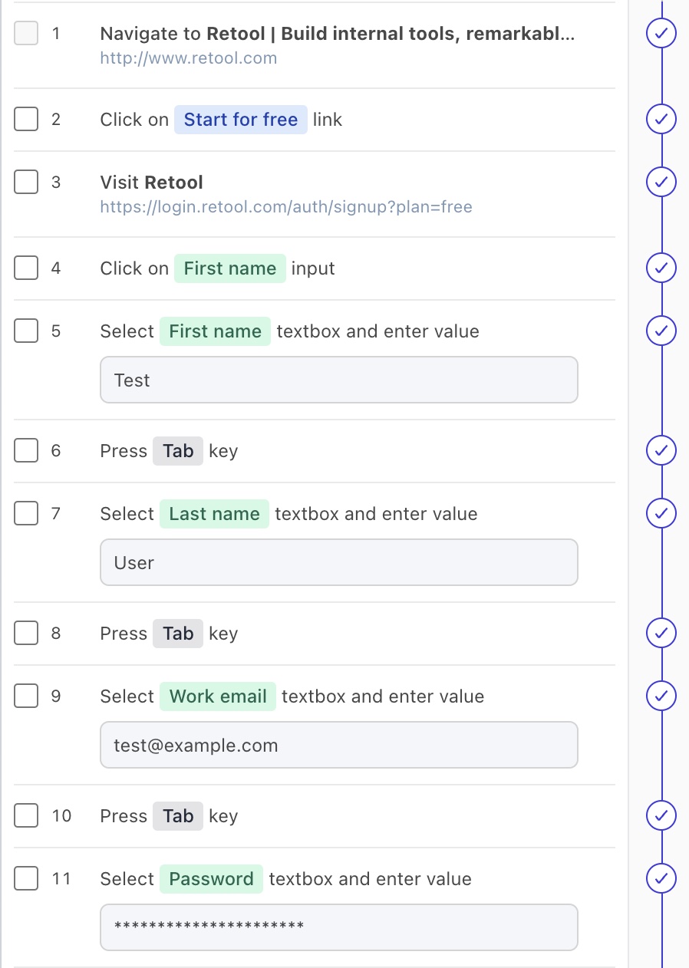Click the checkmark icon for step 4

tap(661, 268)
